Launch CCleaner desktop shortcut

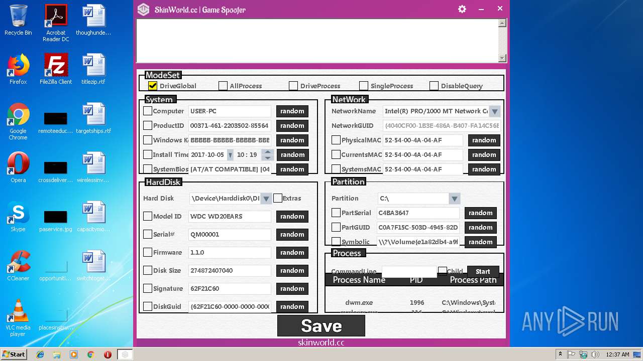click(x=18, y=266)
